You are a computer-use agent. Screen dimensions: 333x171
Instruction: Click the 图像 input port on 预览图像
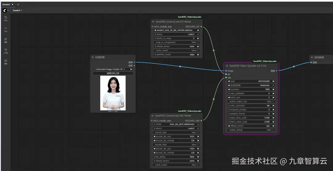[311, 62]
